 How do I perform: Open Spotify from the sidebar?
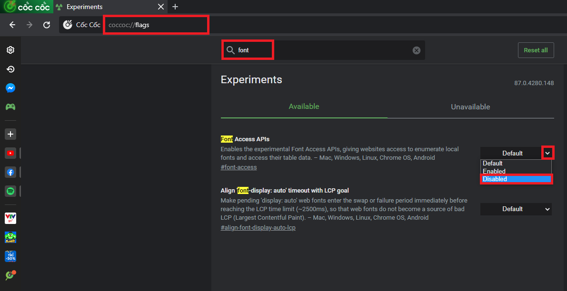[x=10, y=191]
